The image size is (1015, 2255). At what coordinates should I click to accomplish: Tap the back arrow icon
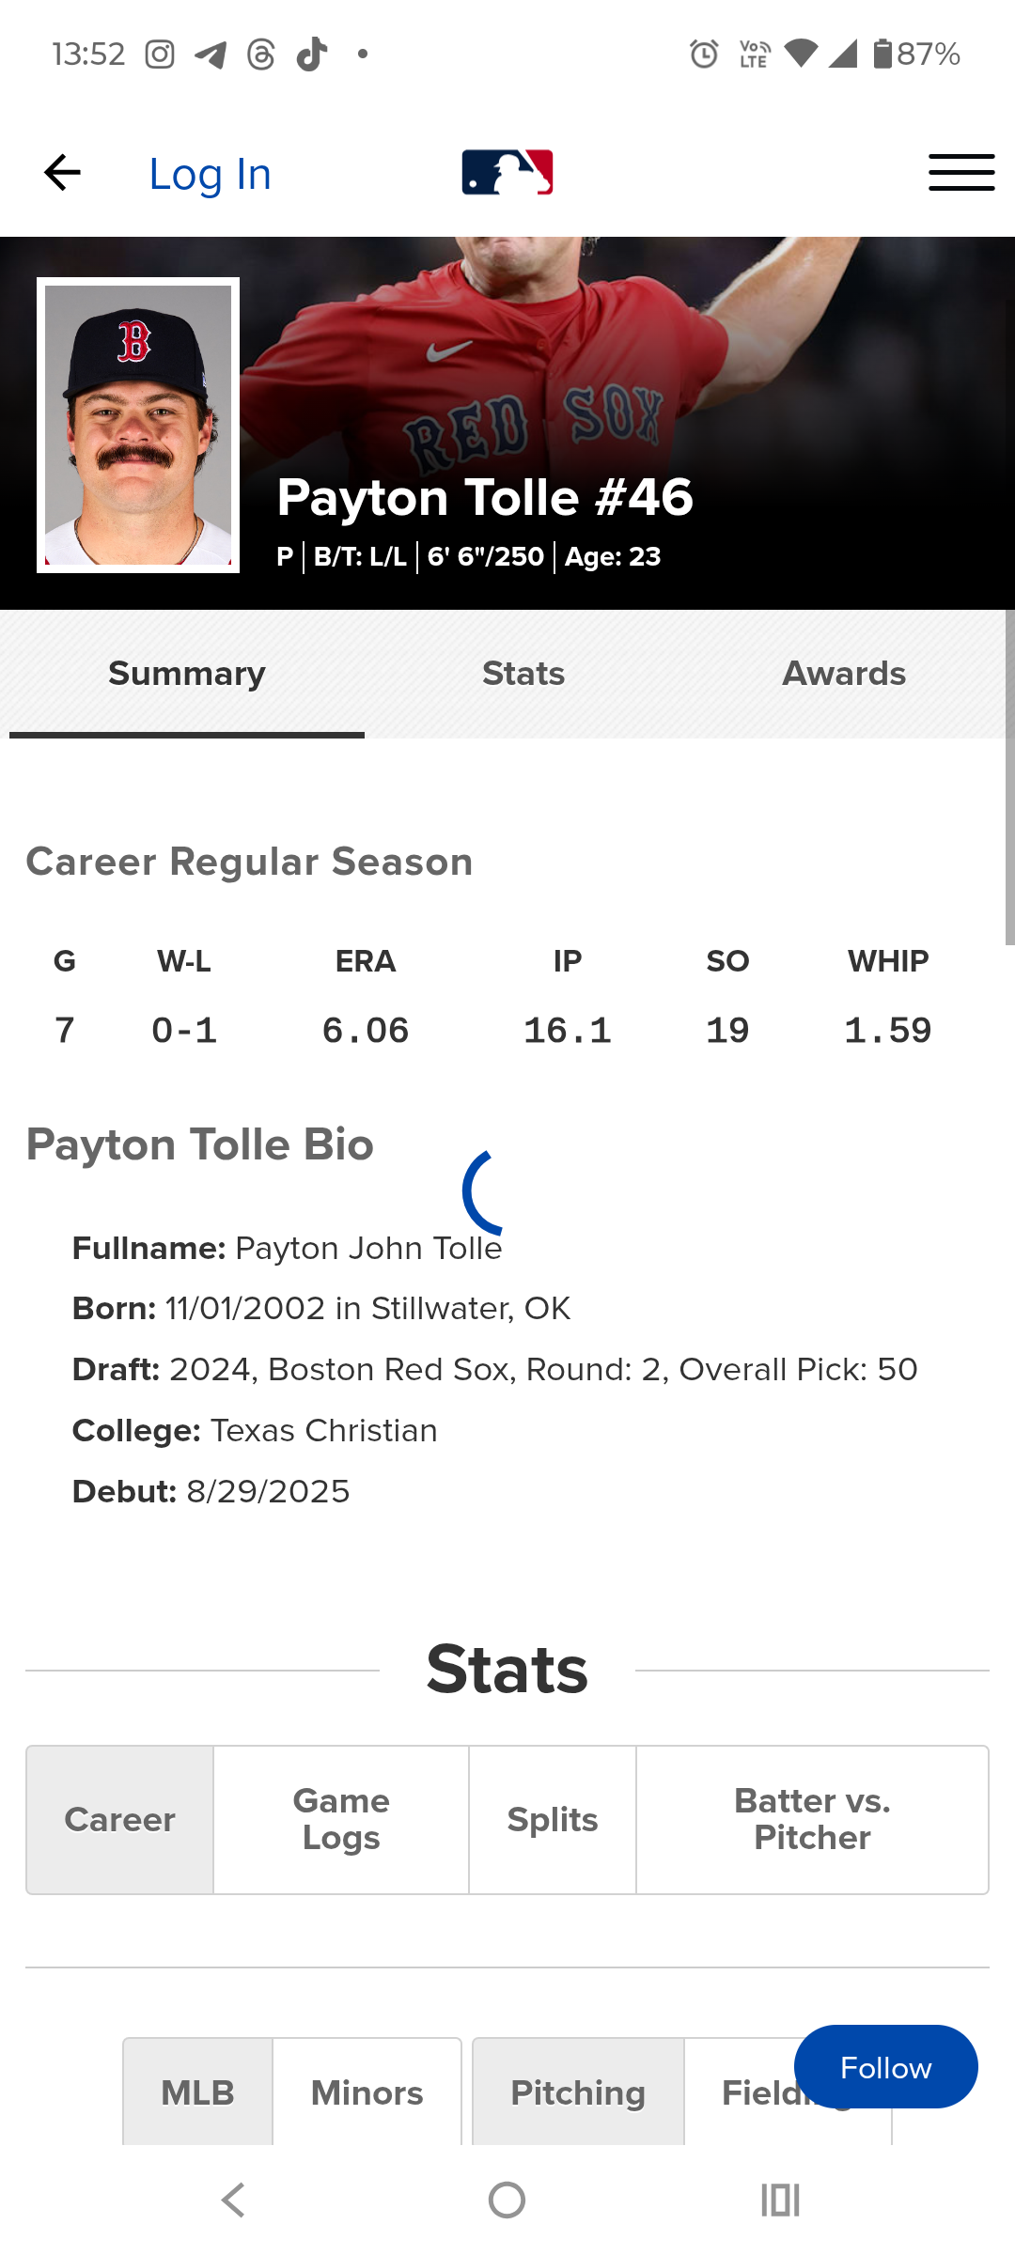(62, 173)
